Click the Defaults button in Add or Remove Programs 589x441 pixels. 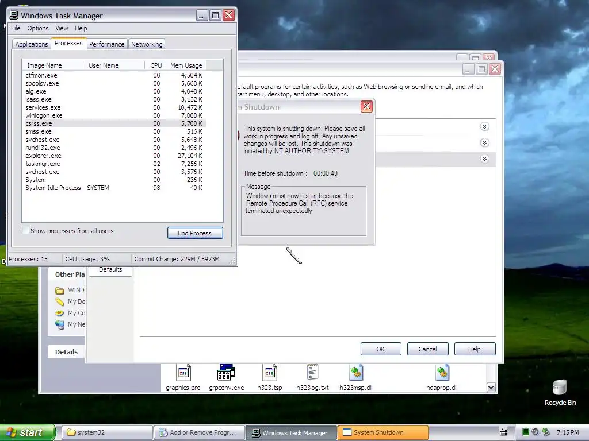click(110, 271)
